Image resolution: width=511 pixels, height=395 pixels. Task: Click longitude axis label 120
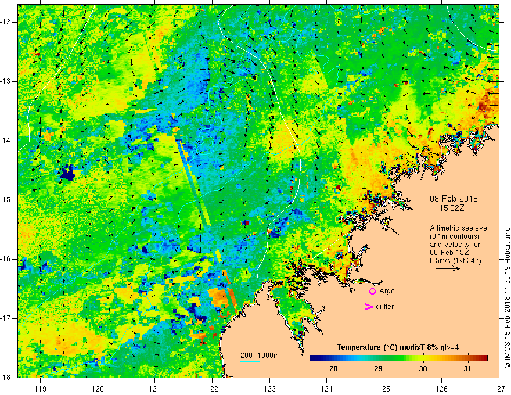[x=98, y=389]
